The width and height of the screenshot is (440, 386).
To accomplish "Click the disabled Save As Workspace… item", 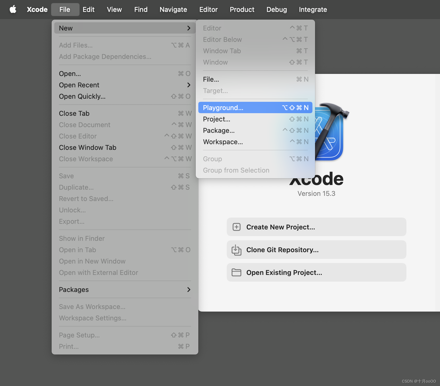I will [x=125, y=306].
